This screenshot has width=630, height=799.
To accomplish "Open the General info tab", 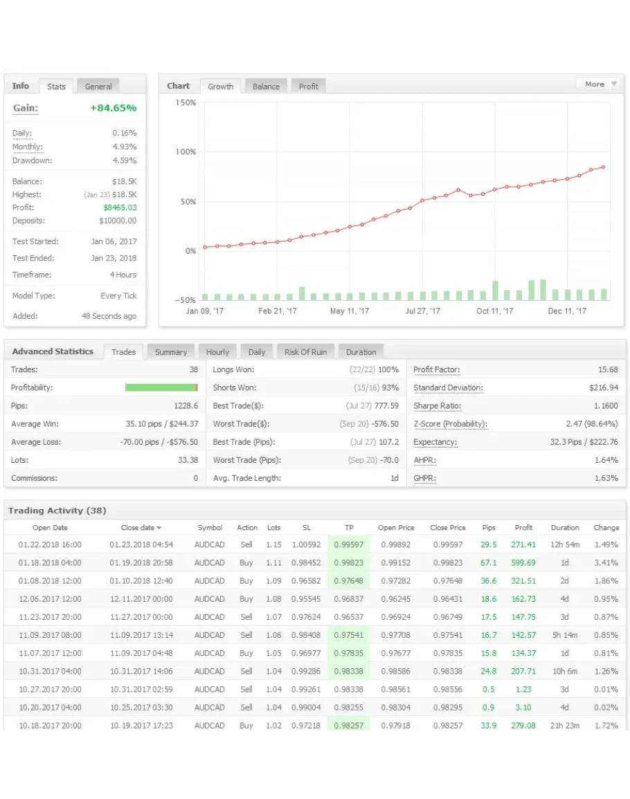I will tap(98, 86).
